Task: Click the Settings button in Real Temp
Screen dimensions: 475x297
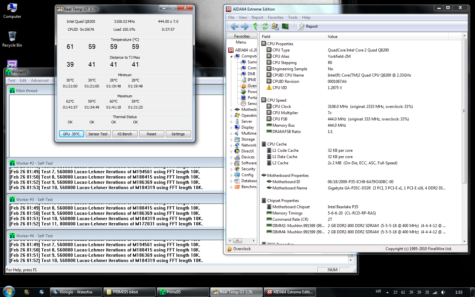Action: (178, 134)
